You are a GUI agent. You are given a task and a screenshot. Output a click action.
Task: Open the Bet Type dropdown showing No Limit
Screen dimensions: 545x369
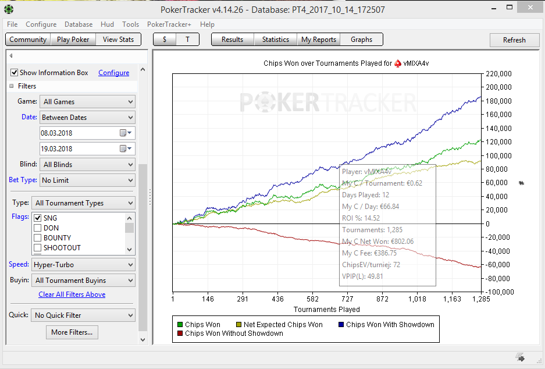pos(88,180)
